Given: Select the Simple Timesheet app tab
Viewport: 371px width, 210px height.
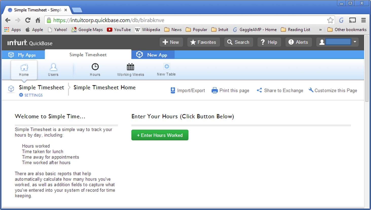Looking at the screenshot, I should coord(88,55).
